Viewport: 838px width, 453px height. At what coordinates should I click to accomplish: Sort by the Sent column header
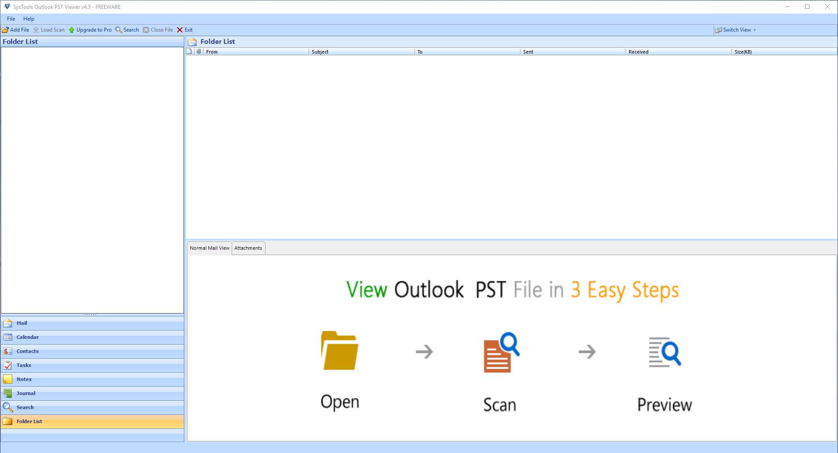(573, 51)
